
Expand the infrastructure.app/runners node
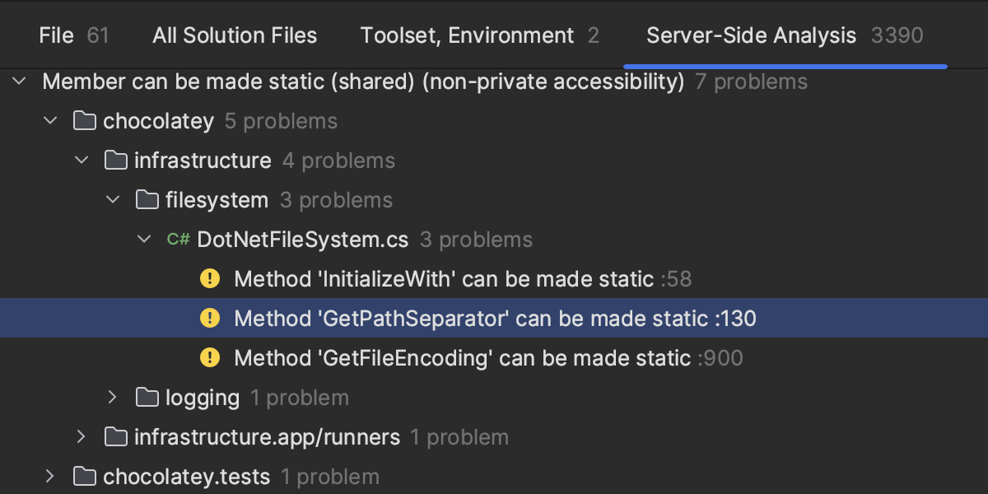[82, 437]
